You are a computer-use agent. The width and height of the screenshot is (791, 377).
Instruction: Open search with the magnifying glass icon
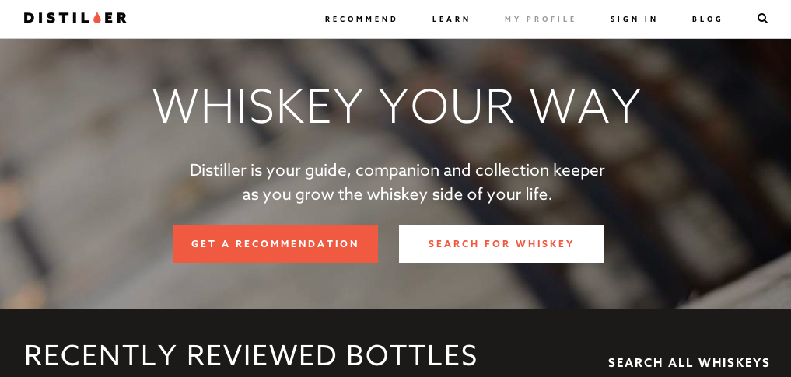click(762, 19)
